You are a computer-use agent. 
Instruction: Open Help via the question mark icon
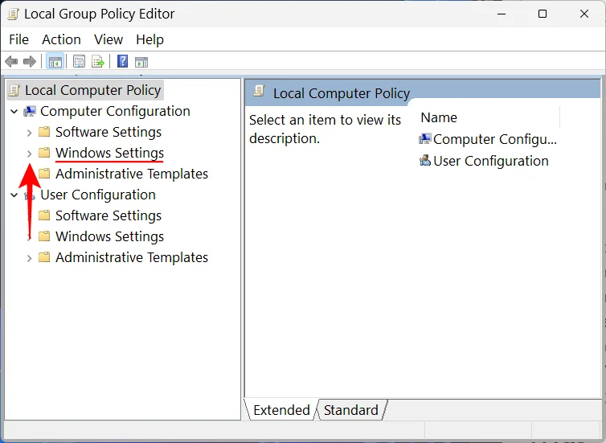pyautogui.click(x=122, y=62)
